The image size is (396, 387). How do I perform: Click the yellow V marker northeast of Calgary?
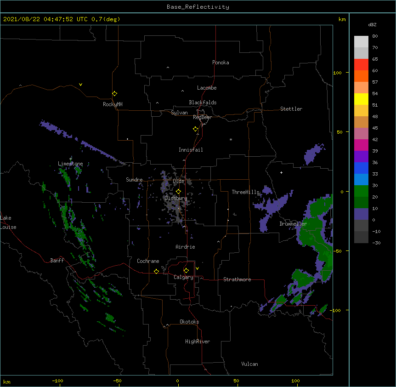pos(197,268)
